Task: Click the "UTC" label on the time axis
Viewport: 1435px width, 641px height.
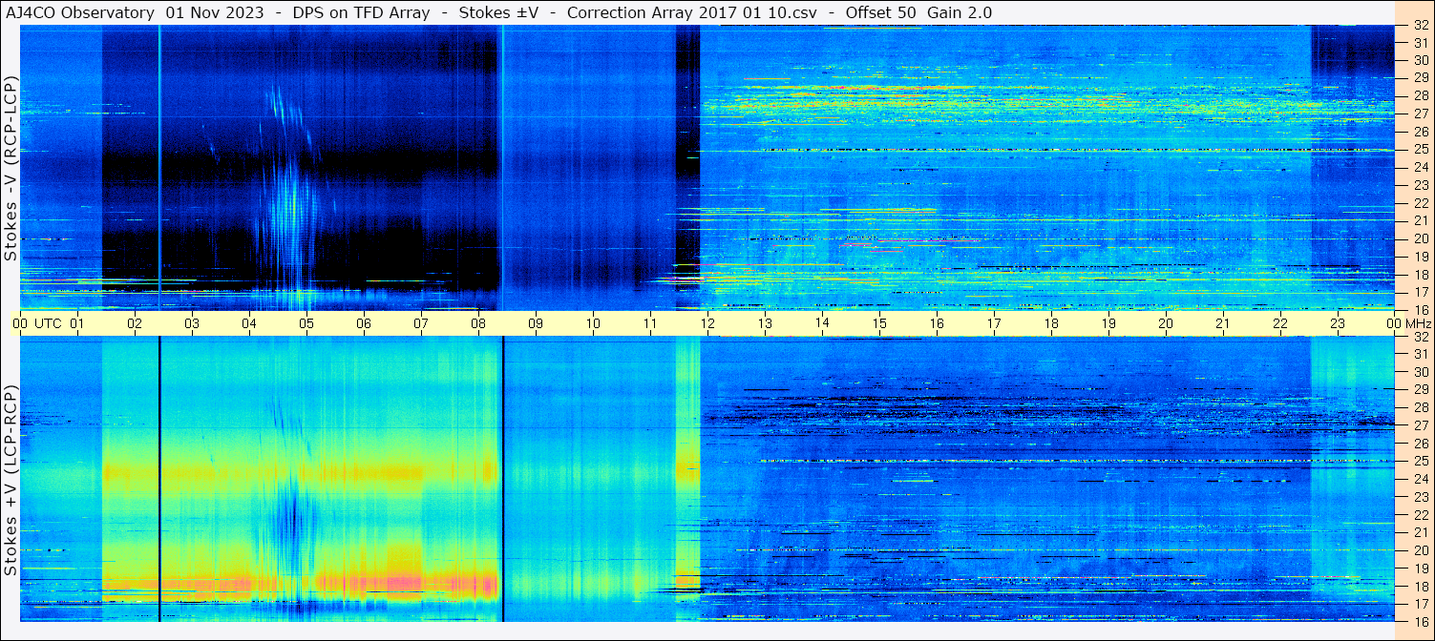Action: [48, 324]
